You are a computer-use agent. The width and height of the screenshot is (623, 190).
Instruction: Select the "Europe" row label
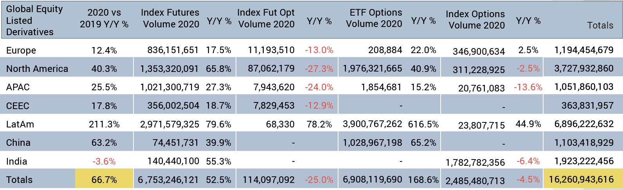21,50
